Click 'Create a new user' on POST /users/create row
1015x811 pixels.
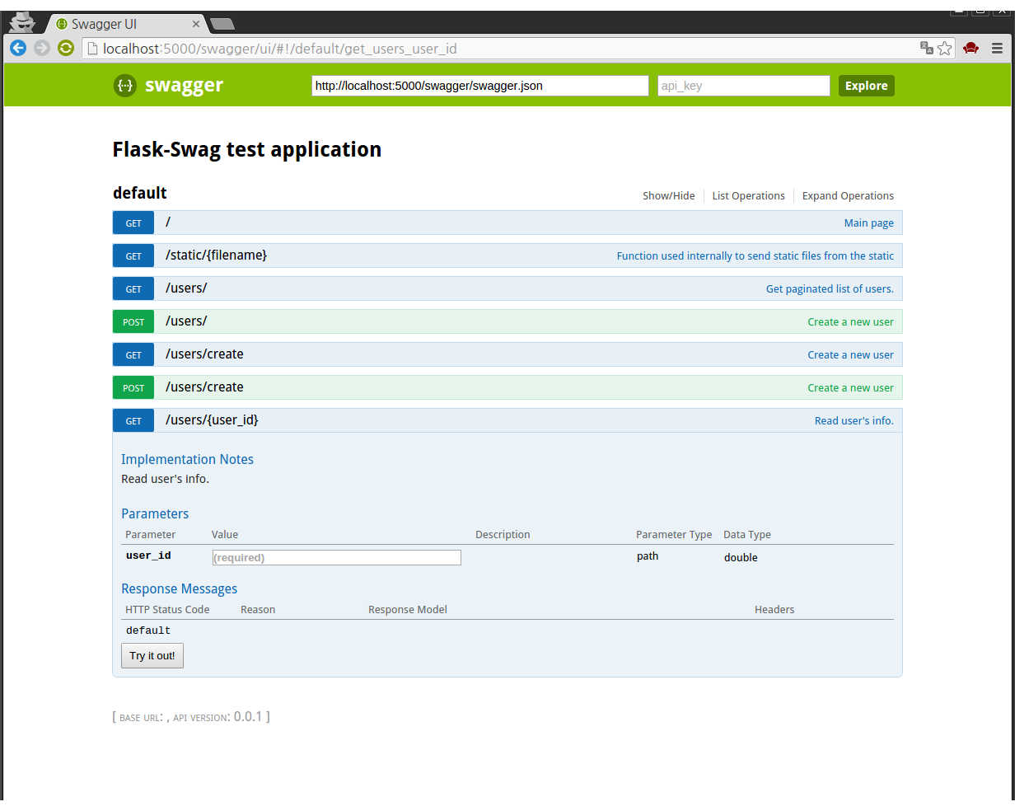point(850,388)
